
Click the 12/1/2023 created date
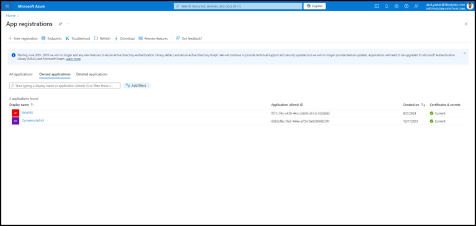tap(410, 121)
